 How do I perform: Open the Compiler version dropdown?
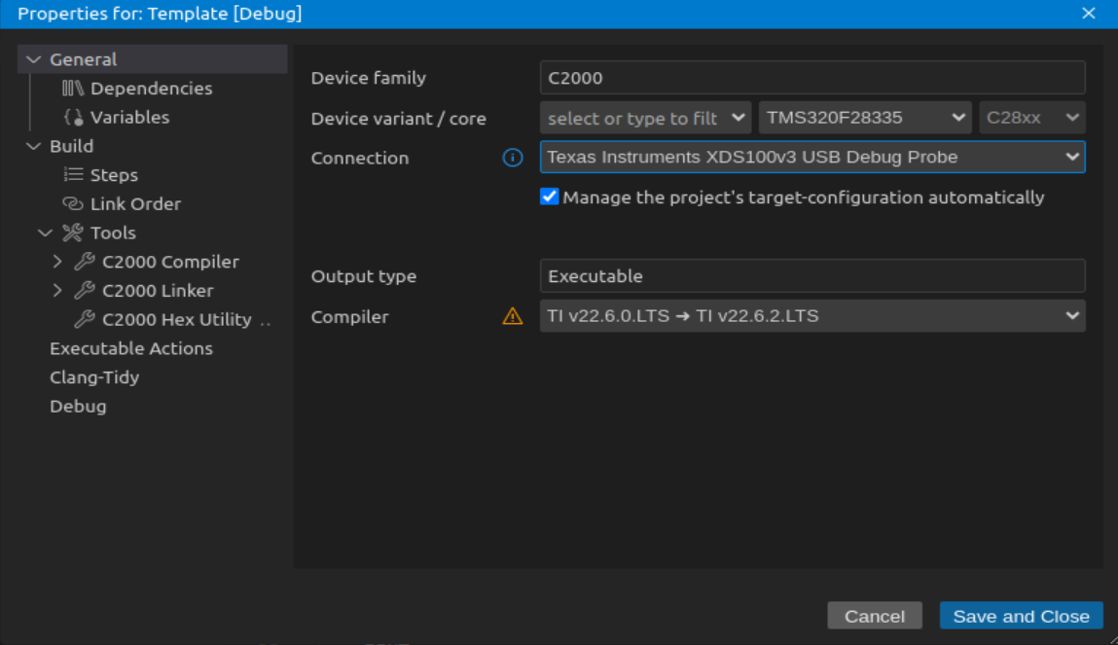(812, 316)
